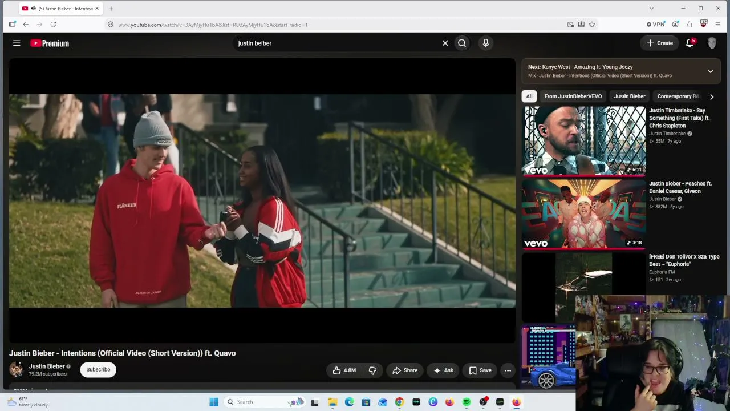The height and width of the screenshot is (411, 730).
Task: Open OBS Studio from the taskbar
Action: 483,402
